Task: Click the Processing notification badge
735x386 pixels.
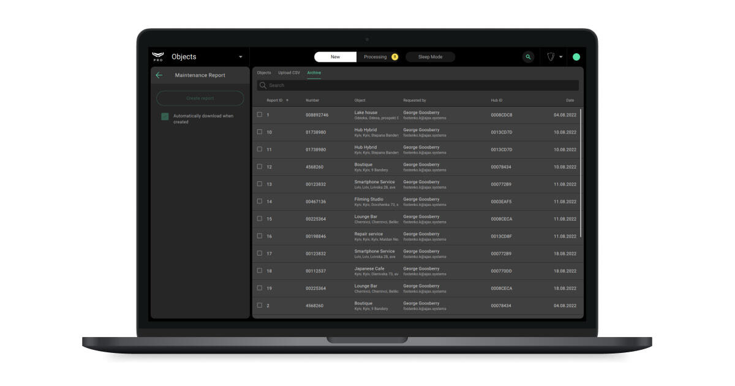Action: point(394,57)
